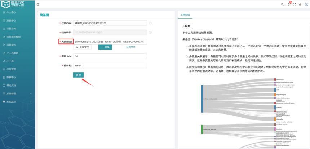Click the 小工具配置 edit icon
This screenshot has height=149, width=310.
tap(4, 53)
